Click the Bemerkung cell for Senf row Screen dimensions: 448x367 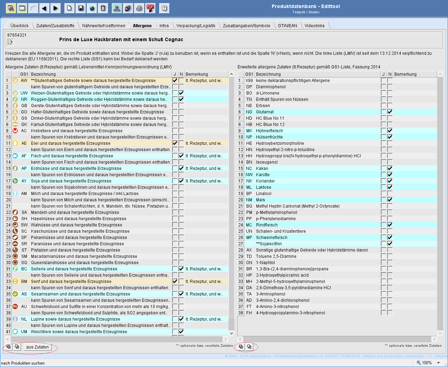click(206, 282)
